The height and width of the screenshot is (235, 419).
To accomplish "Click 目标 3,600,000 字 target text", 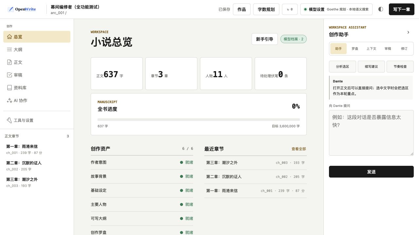I will (286, 126).
